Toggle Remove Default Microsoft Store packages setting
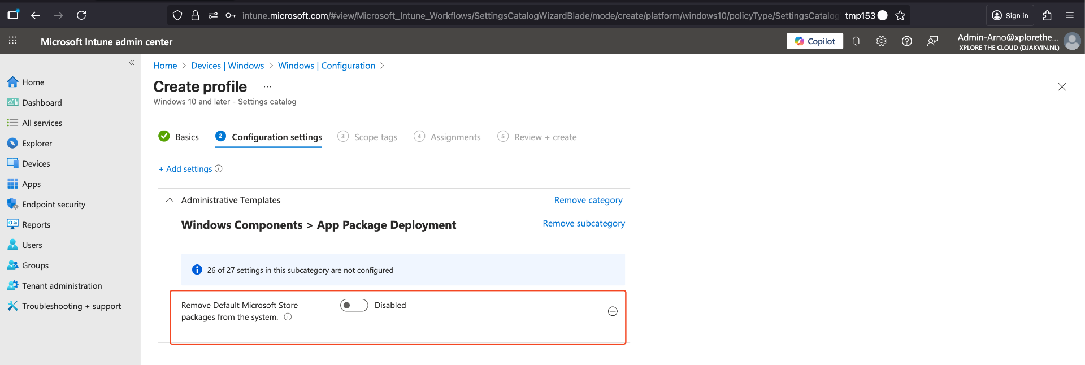Image resolution: width=1085 pixels, height=365 pixels. click(354, 305)
